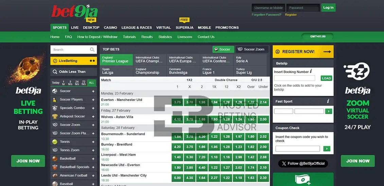Click the Tennis Zoom icon
The width and height of the screenshot is (384, 186).
[55, 150]
